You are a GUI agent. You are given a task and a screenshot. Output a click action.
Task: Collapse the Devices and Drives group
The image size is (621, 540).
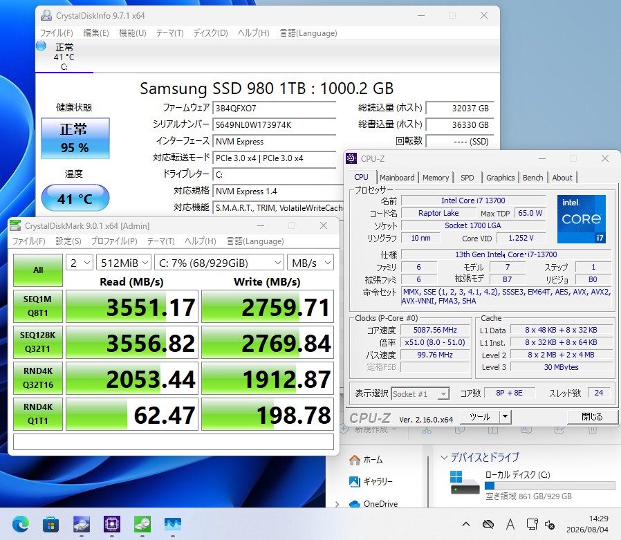point(445,458)
